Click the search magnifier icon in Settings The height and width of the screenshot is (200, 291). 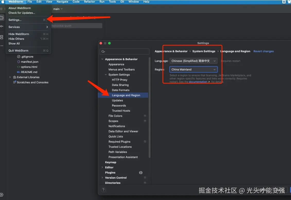[x=103, y=51]
